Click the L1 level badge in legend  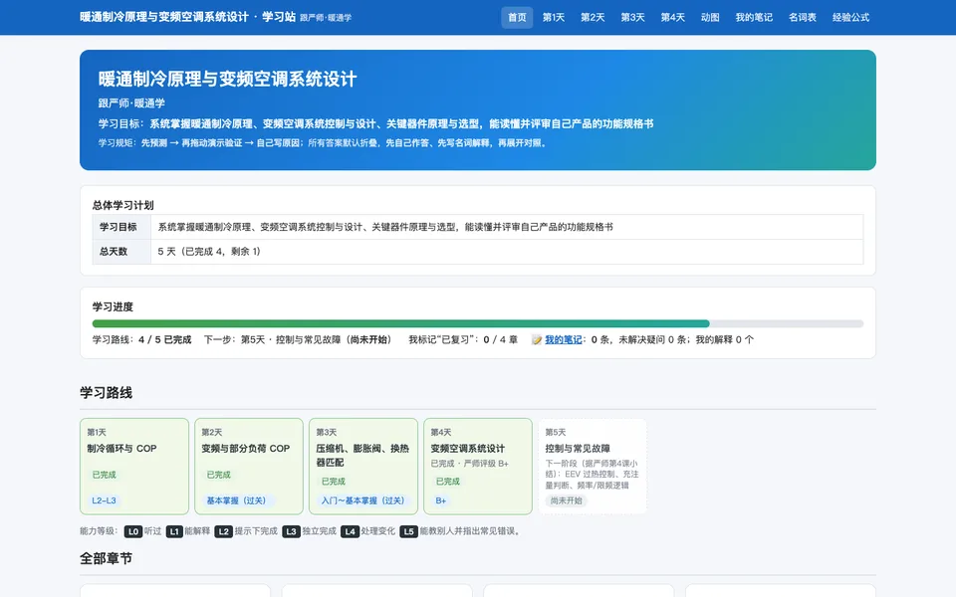(174, 531)
